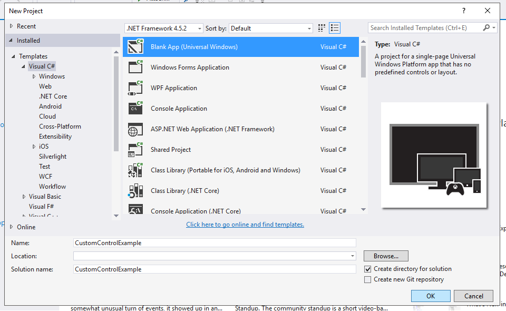The width and height of the screenshot is (506, 311).
Task: Click the portable Class Library template icon
Action: tap(135, 170)
